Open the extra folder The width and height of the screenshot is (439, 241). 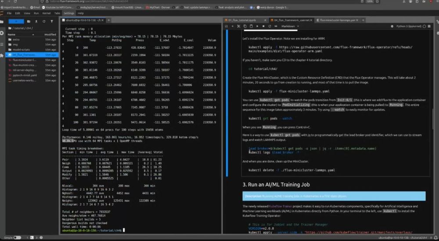(x=32, y=40)
